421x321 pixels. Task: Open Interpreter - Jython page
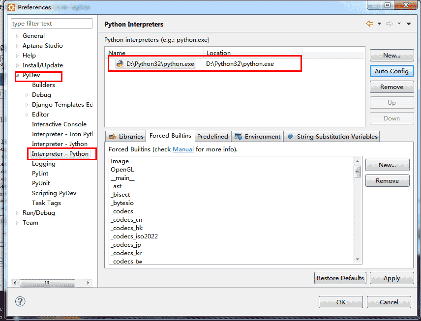(60, 144)
